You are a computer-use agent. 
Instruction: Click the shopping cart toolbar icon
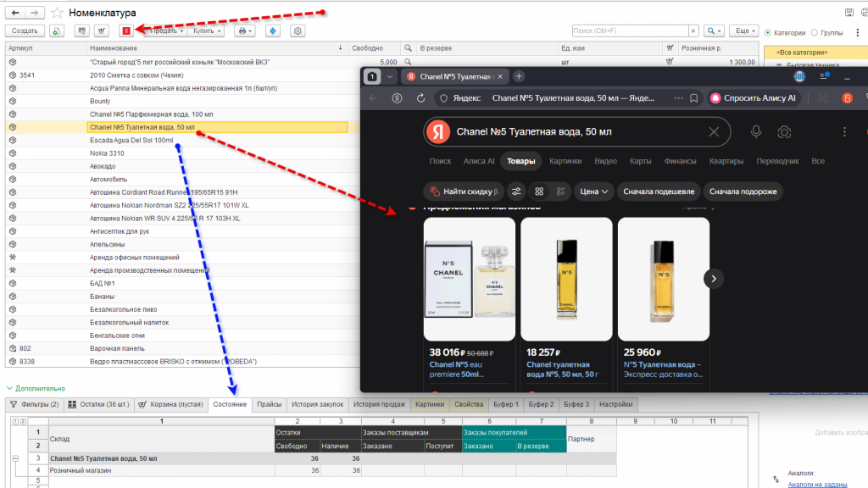coord(102,31)
